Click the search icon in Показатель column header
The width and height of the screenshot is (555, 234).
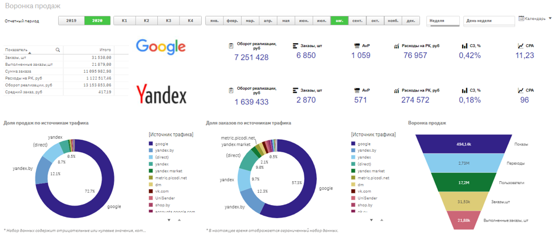(58, 50)
